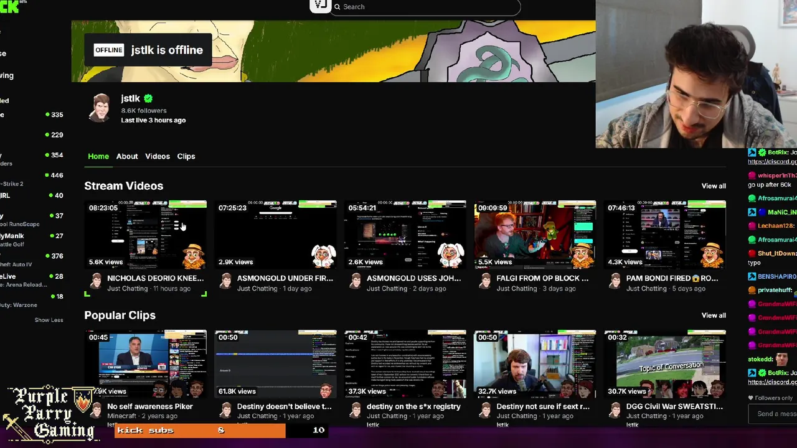Click the search magnifier icon
This screenshot has height=448, width=797.
(x=337, y=7)
